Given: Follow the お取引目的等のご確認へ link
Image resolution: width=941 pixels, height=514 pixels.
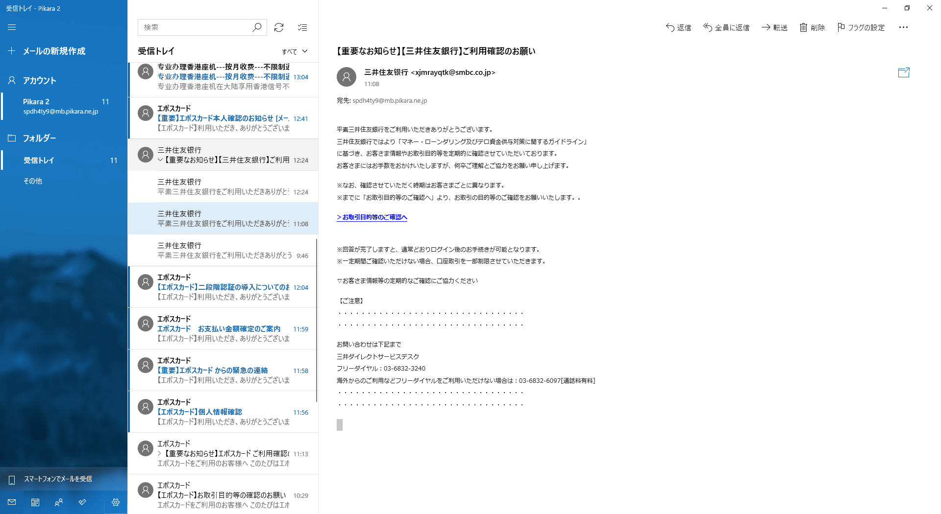Looking at the screenshot, I should [x=372, y=217].
